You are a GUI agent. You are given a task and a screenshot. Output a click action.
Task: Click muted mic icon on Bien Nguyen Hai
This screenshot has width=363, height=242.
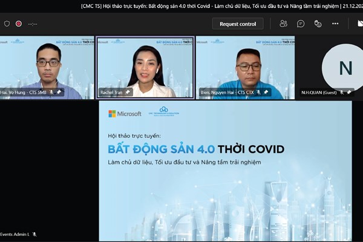click(258, 92)
